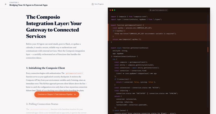Image resolution: width=216 pixels, height=114 pixels.
Task: Click the 'lastSyncedAt: connection.updatedAt,' line
Action: pos(132,105)
